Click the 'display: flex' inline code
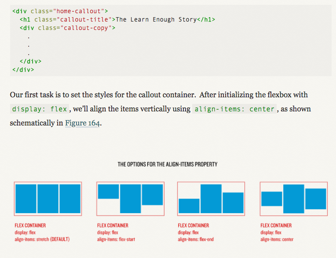 click(40, 109)
